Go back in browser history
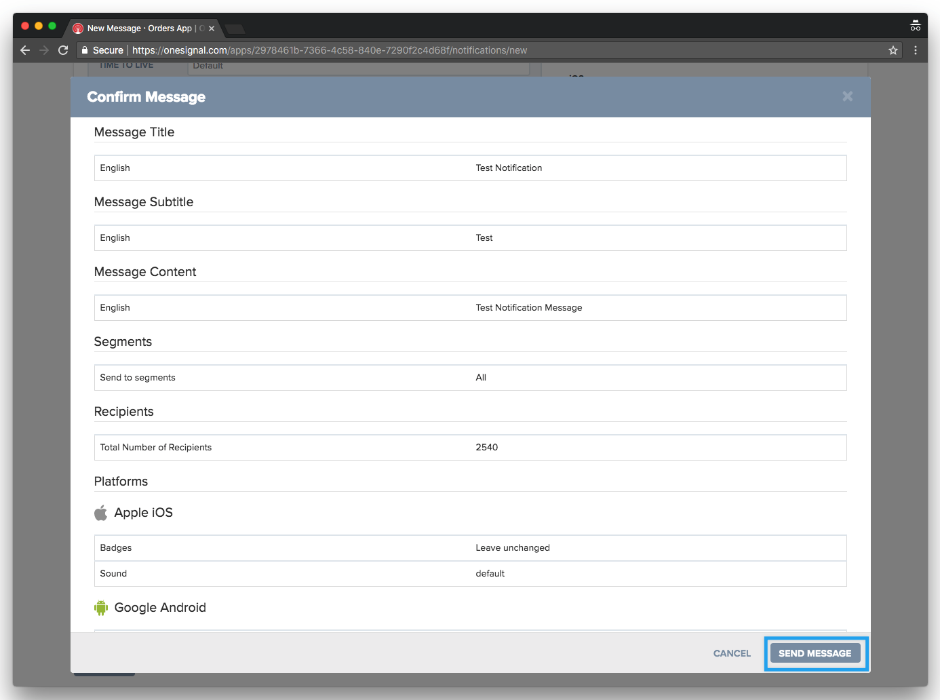The image size is (940, 700). coord(25,50)
